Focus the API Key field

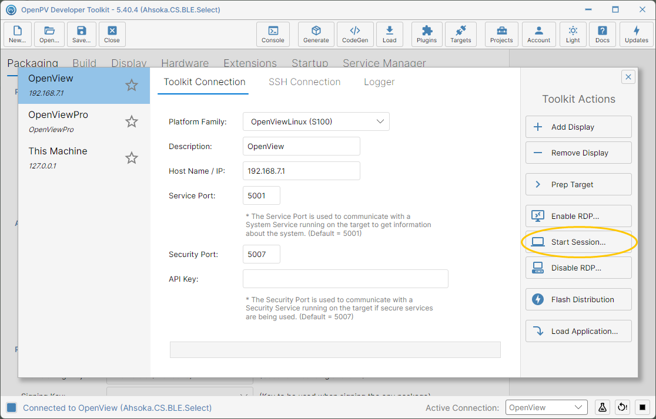[x=346, y=279]
